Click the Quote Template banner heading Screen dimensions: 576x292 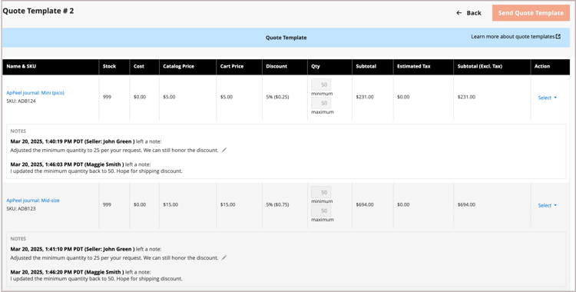286,38
